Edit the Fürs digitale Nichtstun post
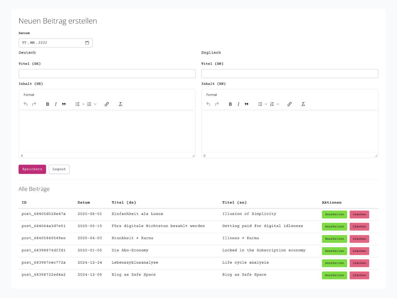Viewport: 397px width, 298px height. click(x=334, y=227)
